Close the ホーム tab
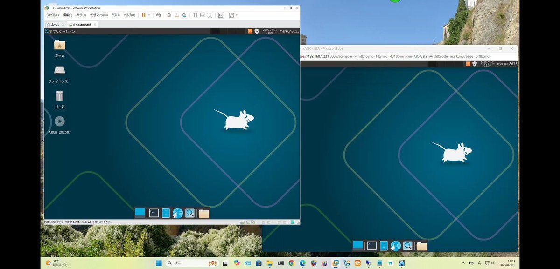The height and width of the screenshot is (269, 560). (x=63, y=24)
